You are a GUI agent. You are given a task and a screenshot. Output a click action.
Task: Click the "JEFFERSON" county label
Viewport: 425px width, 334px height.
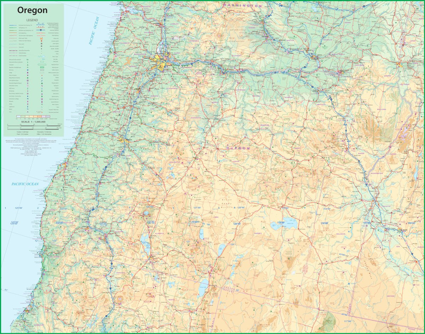(196, 117)
